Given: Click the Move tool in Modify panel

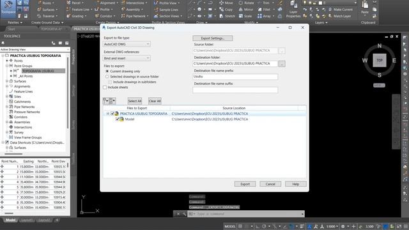Looking at the screenshot, I should click(x=226, y=3).
